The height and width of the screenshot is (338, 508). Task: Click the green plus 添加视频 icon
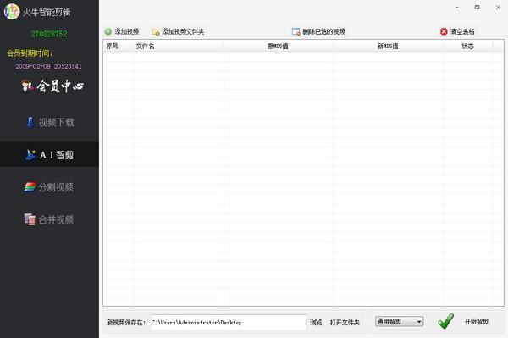pyautogui.click(x=108, y=31)
